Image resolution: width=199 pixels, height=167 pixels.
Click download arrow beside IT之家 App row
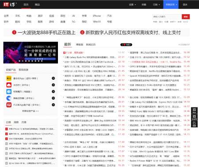tap(54, 105)
